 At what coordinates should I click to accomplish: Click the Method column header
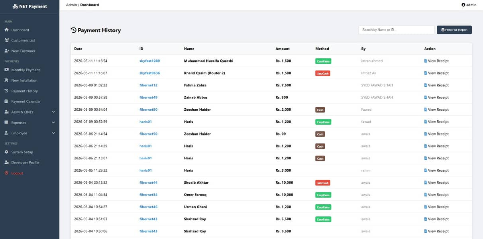click(322, 49)
